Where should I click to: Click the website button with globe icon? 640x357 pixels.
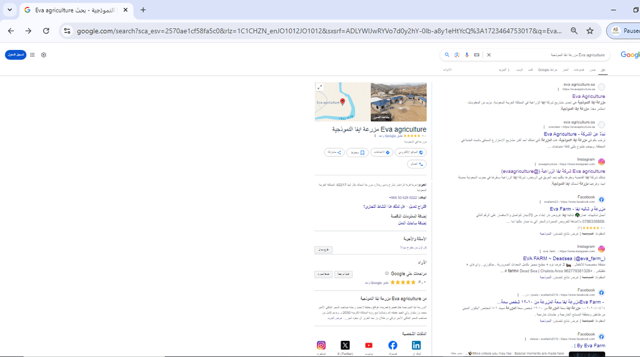[x=411, y=152]
